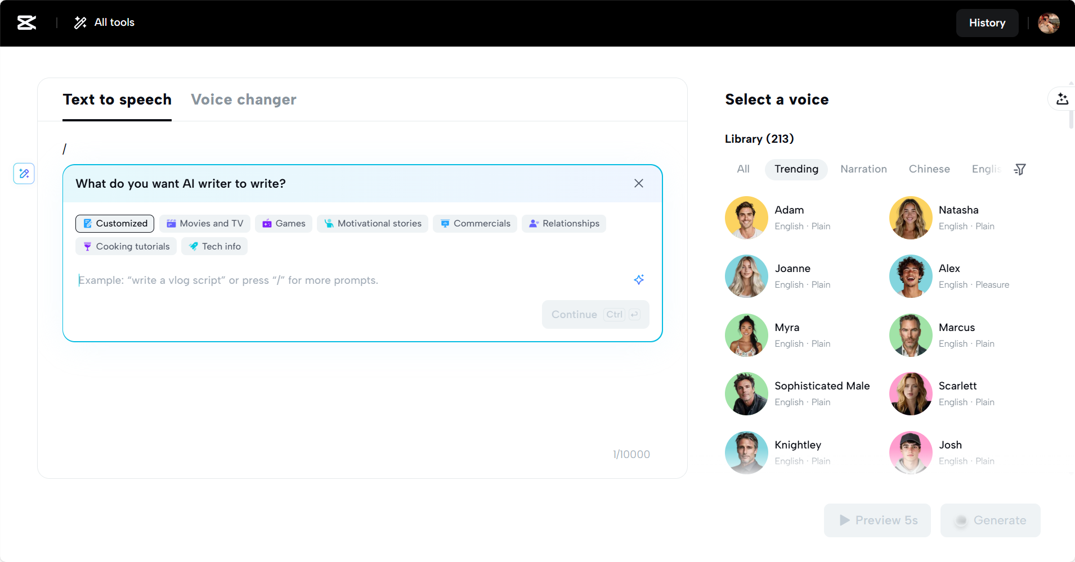
Task: Select Sophisticated Male voice avatar
Action: pyautogui.click(x=746, y=393)
